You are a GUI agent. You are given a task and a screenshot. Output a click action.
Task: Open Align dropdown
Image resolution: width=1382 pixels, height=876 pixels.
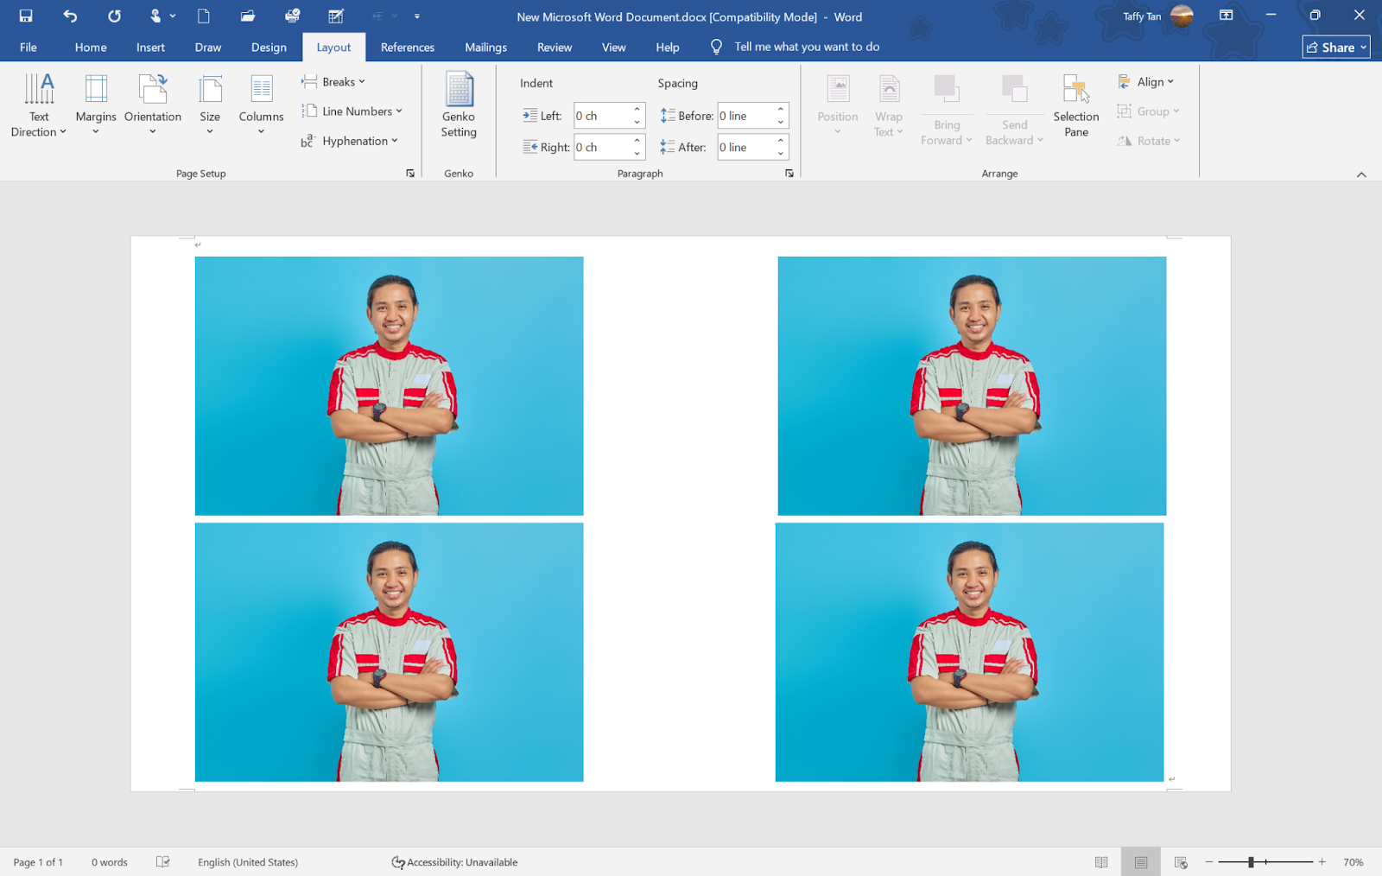1146,82
